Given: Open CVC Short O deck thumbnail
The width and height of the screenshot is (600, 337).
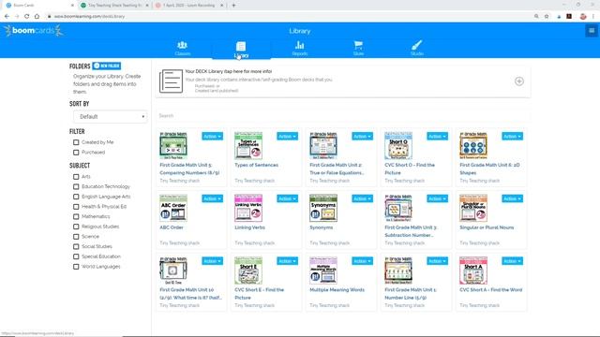Looking at the screenshot, I should (398, 146).
